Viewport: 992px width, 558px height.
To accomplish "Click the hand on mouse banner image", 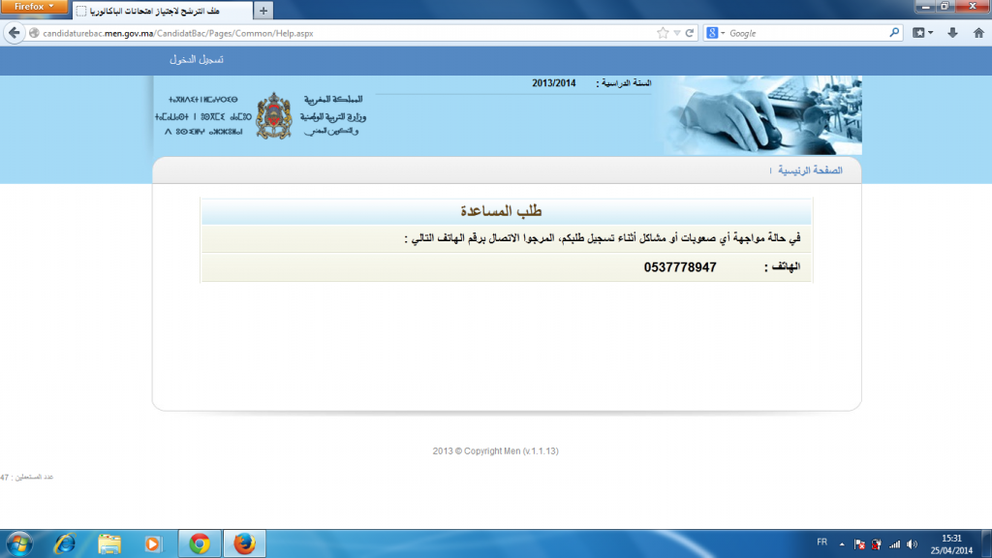I will [762, 115].
